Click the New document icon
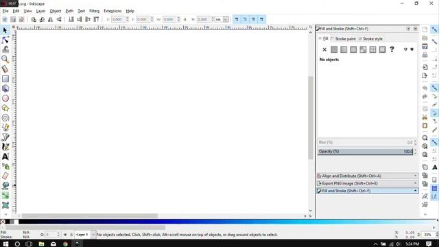This screenshot has width=439, height=247. (425, 30)
